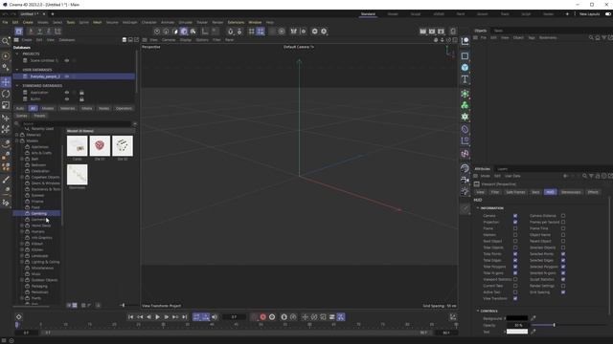Click the keyframe diamond icon left of timeline
Screen dimensions: 613x344
click(x=18, y=316)
